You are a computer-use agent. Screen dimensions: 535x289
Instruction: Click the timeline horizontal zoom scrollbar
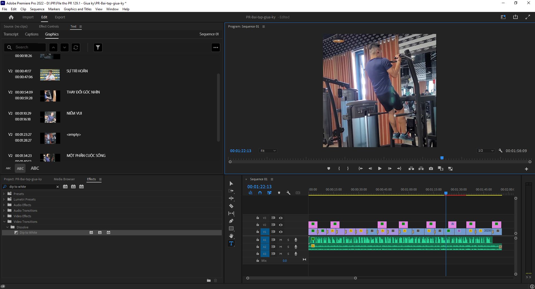302,278
